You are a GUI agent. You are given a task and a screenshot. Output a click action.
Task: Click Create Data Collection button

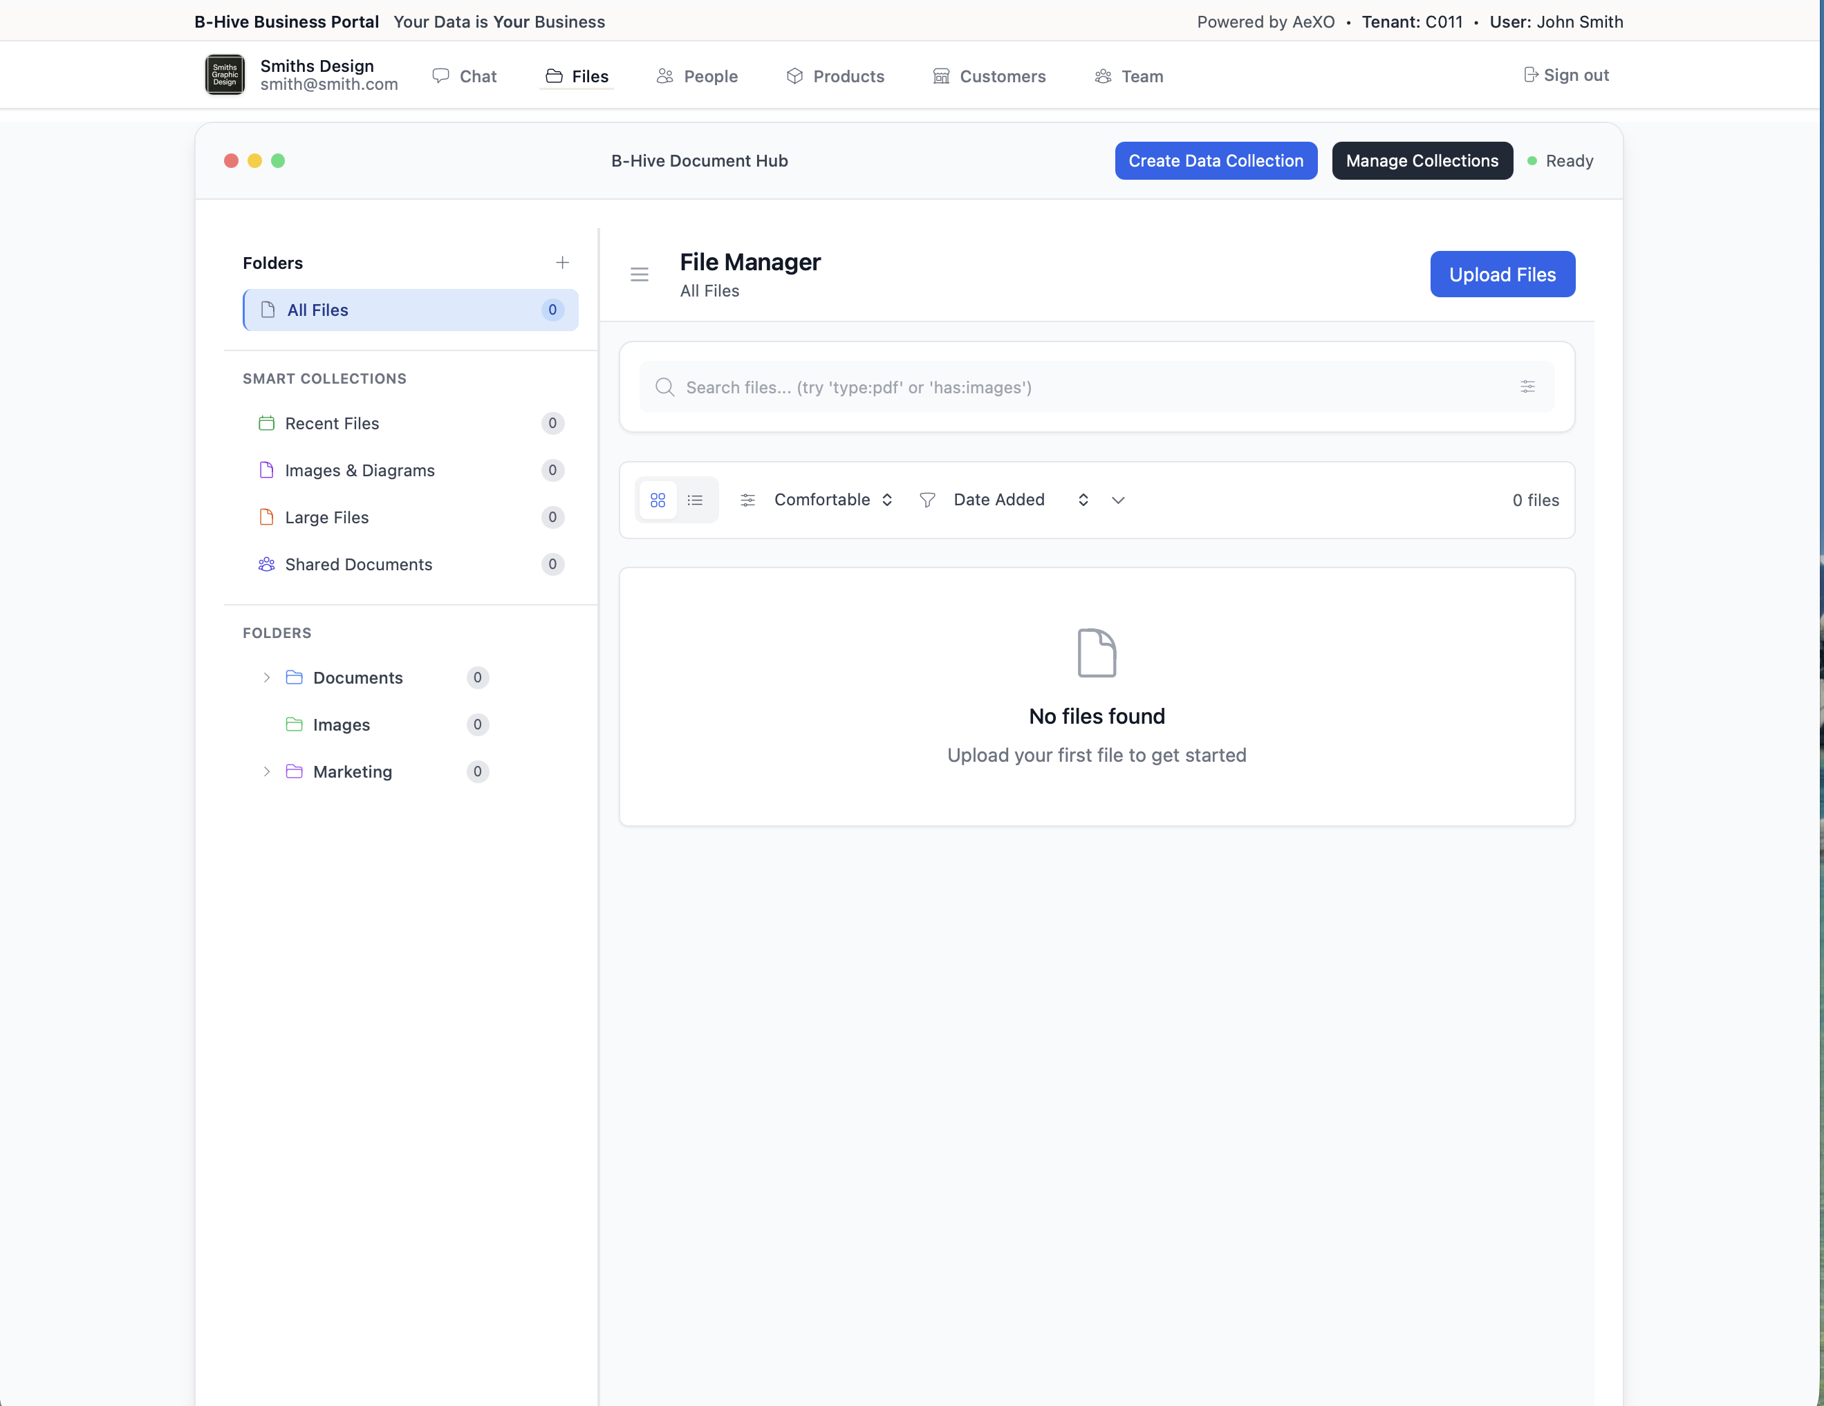(x=1215, y=161)
